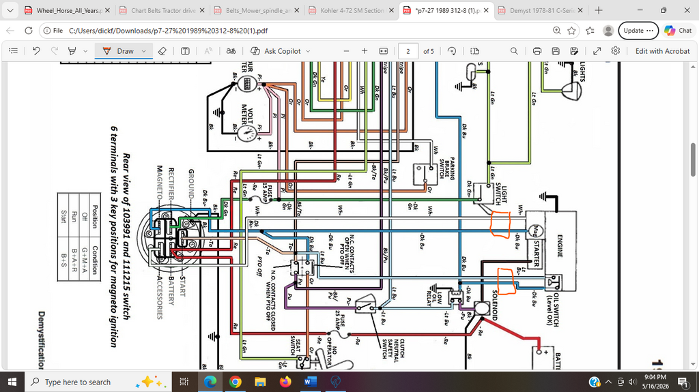Print the PDF document
The width and height of the screenshot is (699, 392).
tap(537, 51)
